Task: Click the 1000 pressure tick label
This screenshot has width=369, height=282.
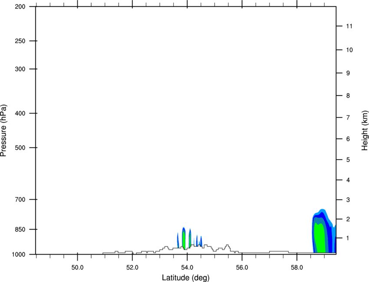Action: [x=19, y=254]
